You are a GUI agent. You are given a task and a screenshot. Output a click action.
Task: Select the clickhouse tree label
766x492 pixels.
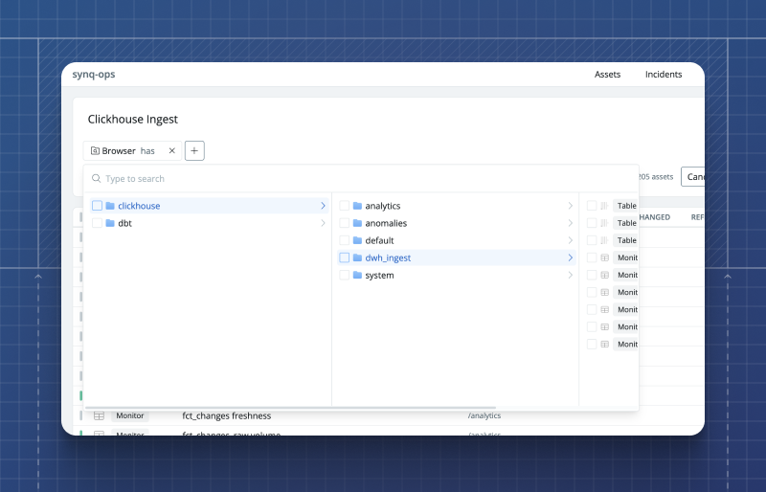[139, 206]
